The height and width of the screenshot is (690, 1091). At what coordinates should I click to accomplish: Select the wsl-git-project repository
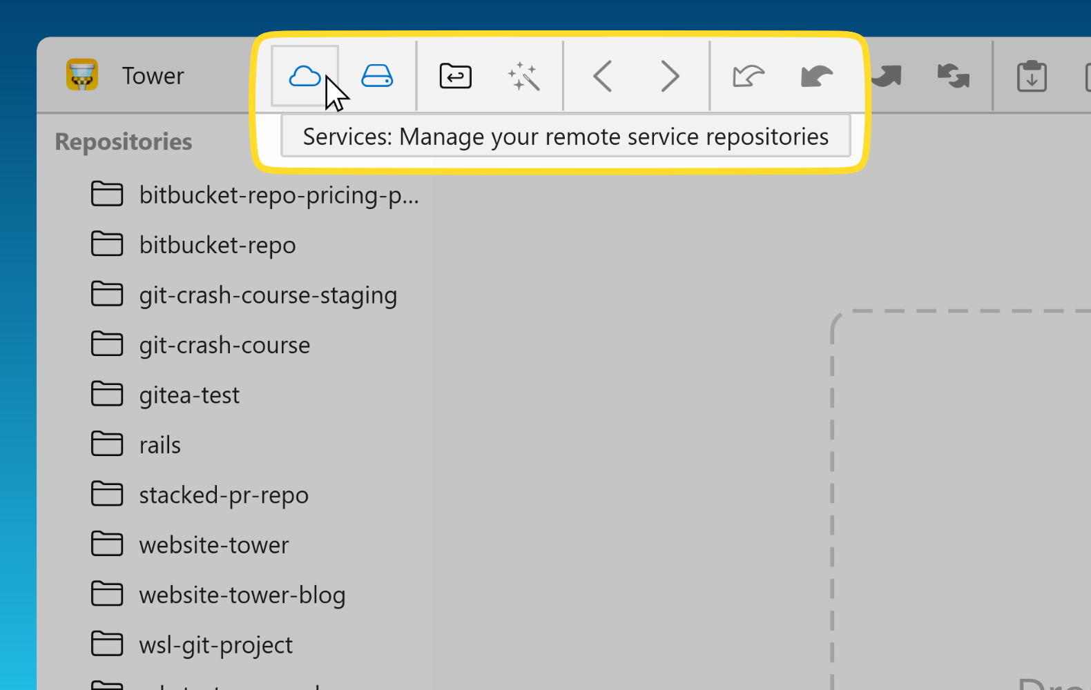(x=215, y=645)
